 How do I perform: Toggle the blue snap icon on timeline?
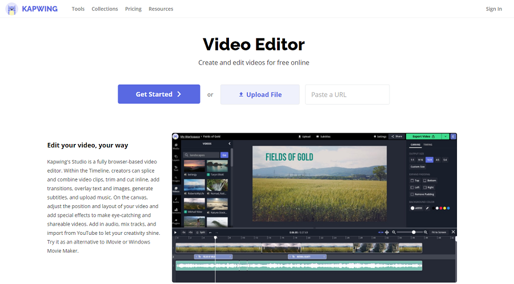tap(380, 232)
